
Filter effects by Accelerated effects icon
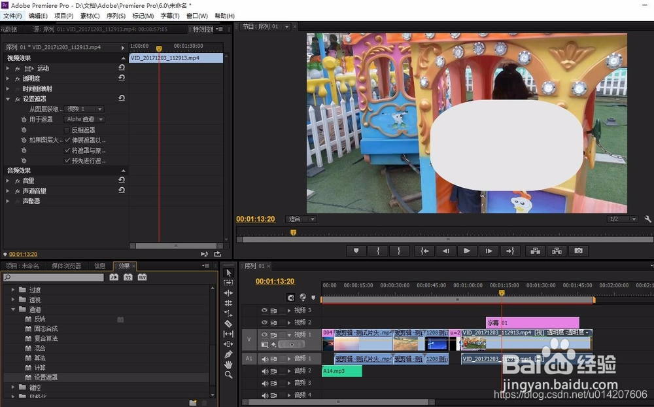tap(114, 277)
